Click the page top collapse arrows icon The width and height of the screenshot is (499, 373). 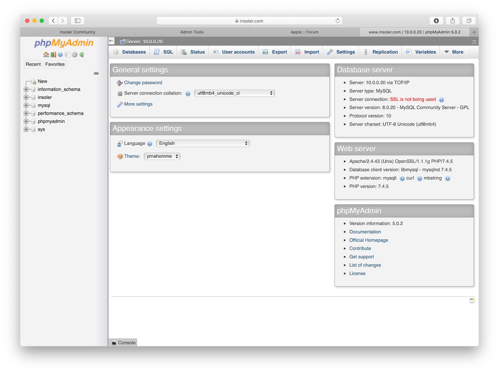pos(474,42)
